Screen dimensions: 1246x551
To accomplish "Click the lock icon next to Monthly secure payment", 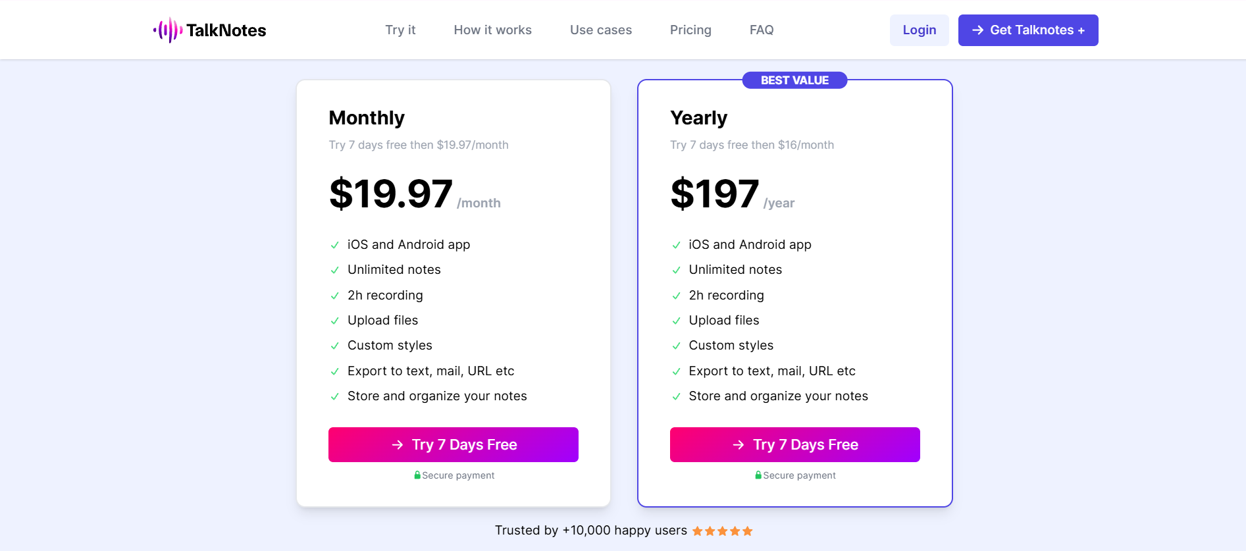I will [x=417, y=475].
